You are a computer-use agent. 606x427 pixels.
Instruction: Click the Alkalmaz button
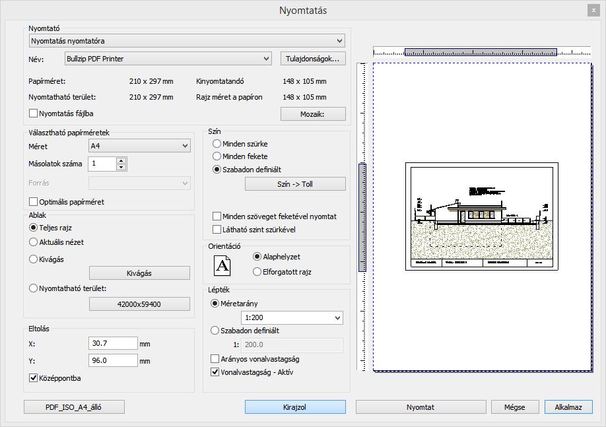568,407
